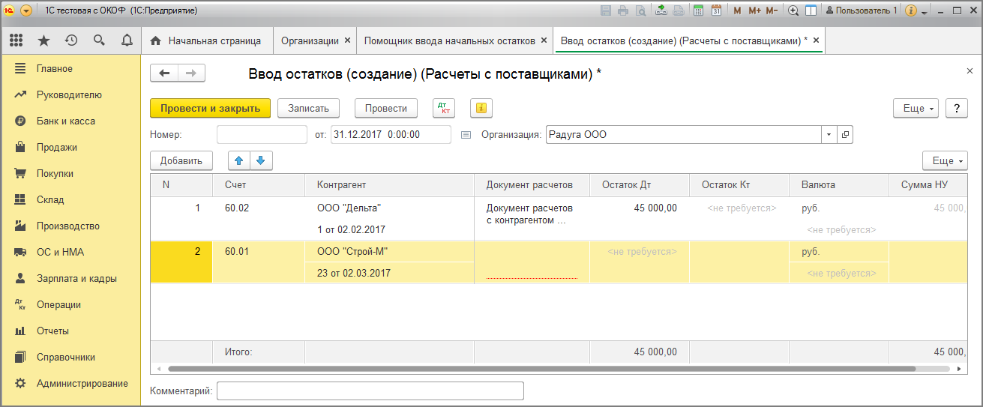Close the Помощник ввода начальных остатков tab
The image size is (983, 407).
[x=544, y=40]
